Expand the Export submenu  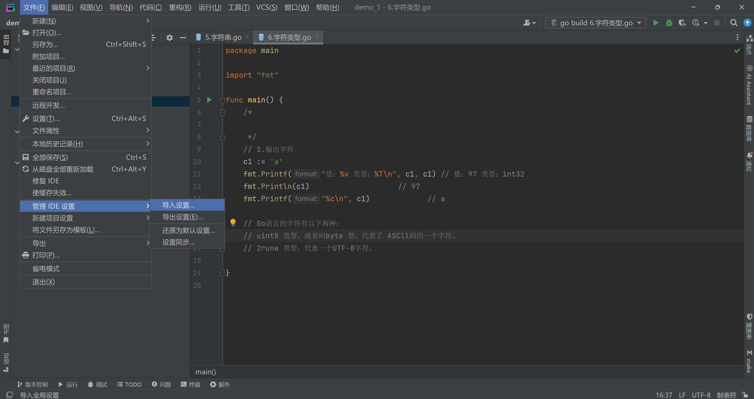click(86, 243)
